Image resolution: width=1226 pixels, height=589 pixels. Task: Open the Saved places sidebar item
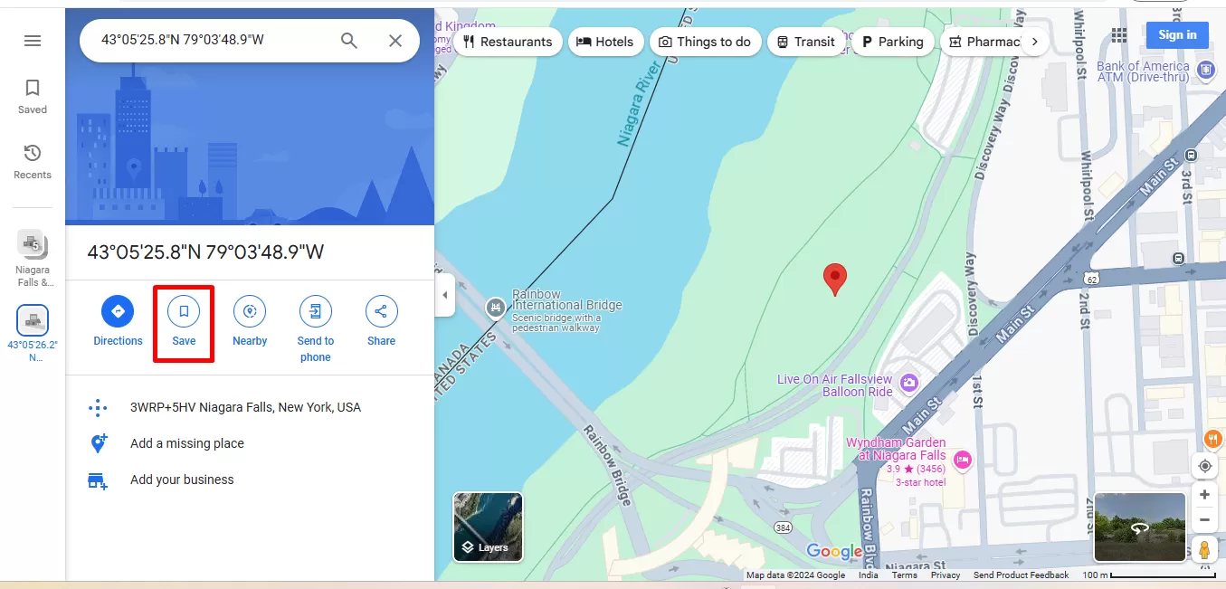(x=33, y=97)
